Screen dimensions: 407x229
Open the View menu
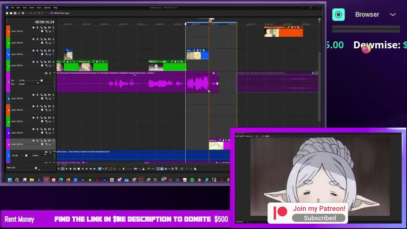click(x=24, y=8)
